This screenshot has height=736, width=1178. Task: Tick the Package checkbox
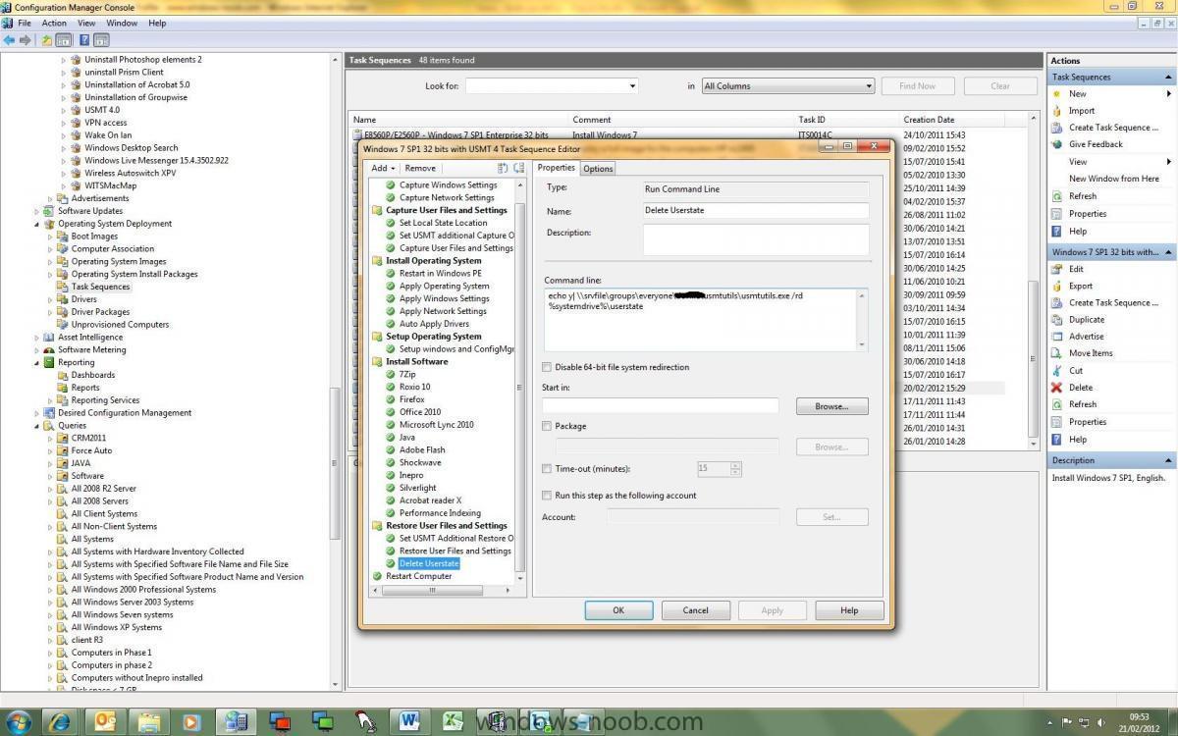coord(547,426)
